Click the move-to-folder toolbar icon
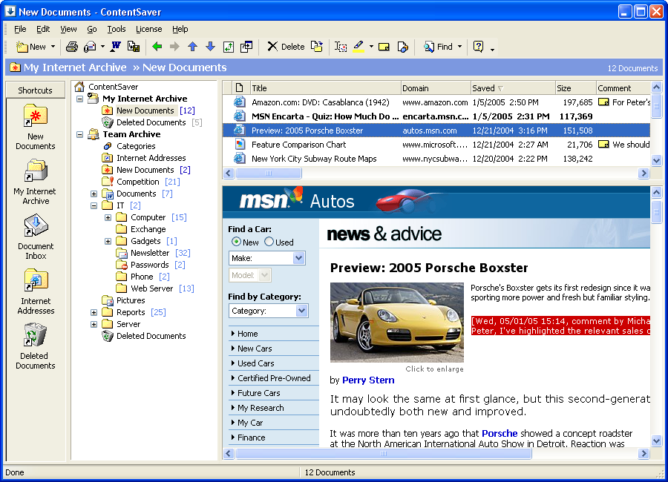This screenshot has height=482, width=668. pos(316,47)
